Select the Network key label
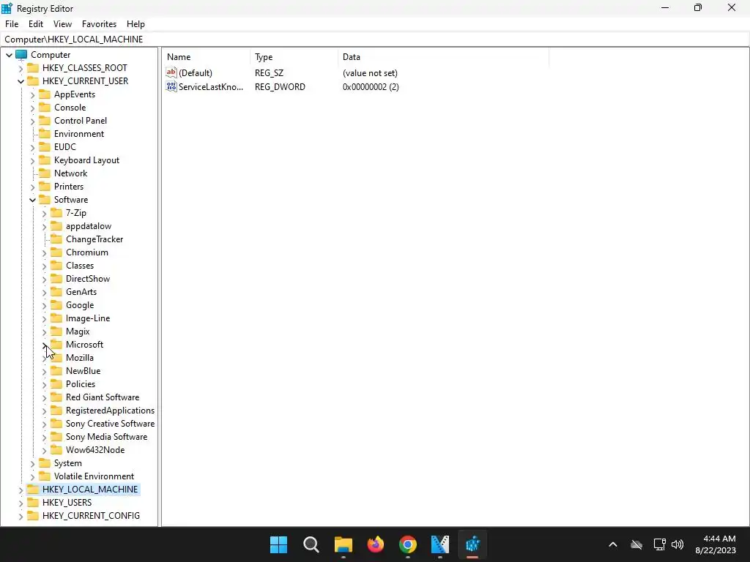Image resolution: width=750 pixels, height=562 pixels. (x=71, y=173)
